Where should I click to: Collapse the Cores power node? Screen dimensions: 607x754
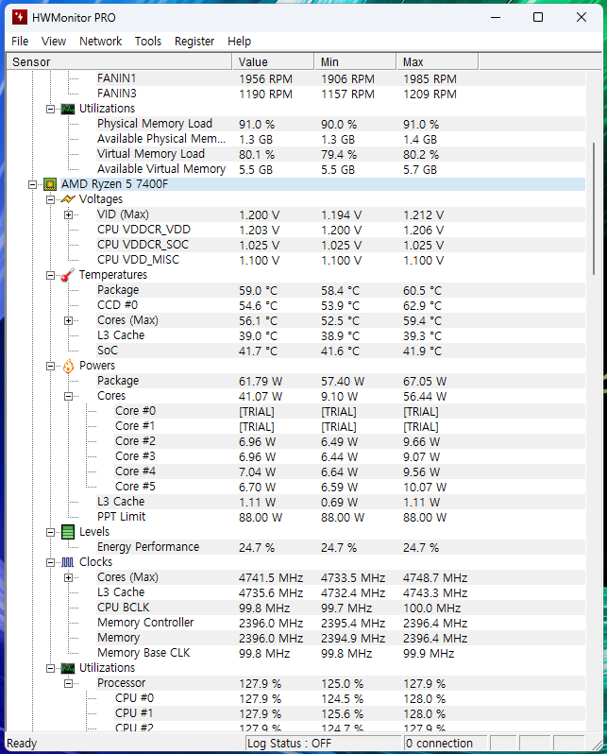click(x=69, y=396)
